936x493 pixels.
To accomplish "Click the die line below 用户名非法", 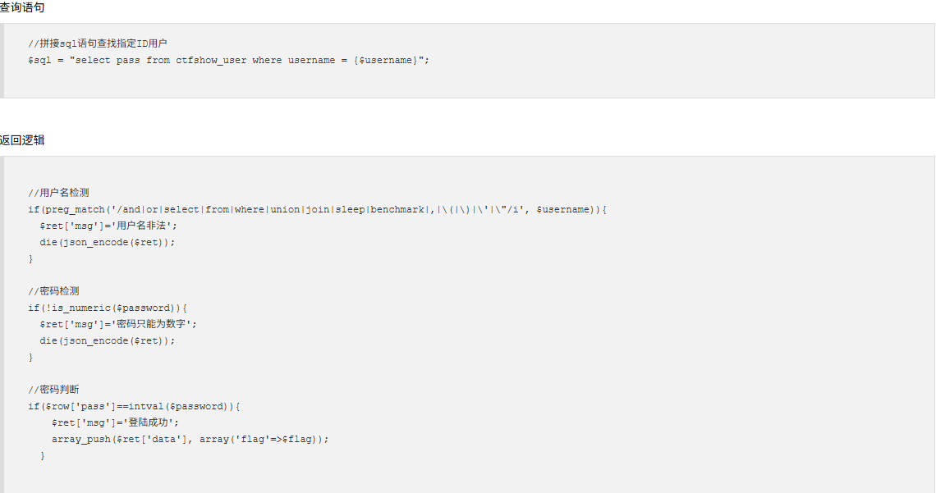I will tap(108, 243).
